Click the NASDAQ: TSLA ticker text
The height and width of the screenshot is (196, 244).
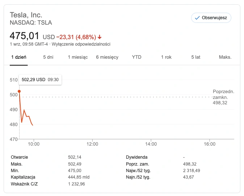tap(31, 23)
